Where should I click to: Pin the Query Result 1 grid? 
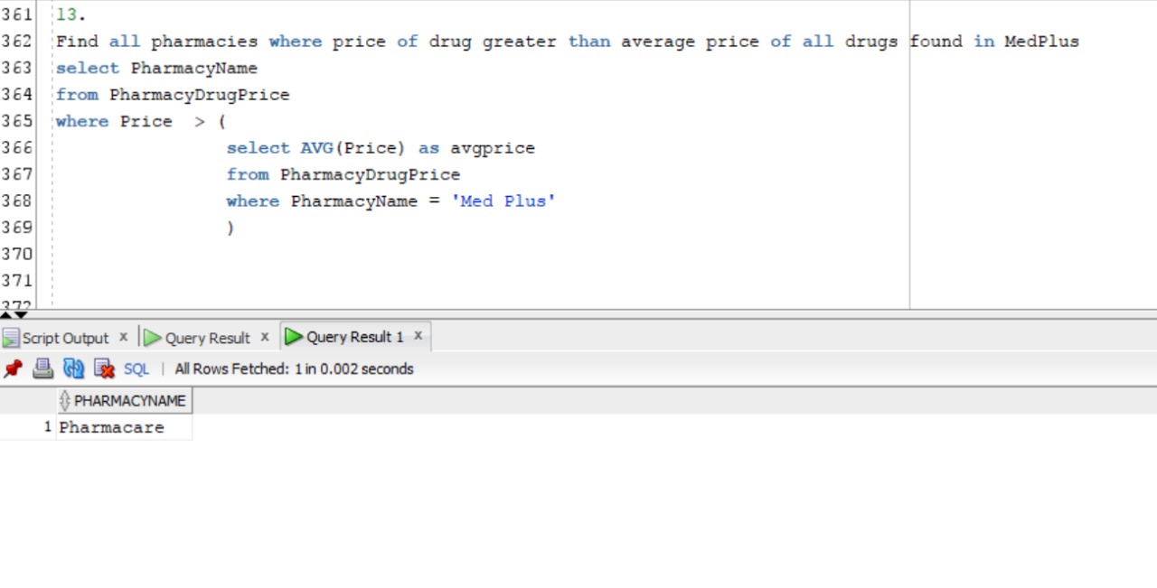[x=13, y=369]
